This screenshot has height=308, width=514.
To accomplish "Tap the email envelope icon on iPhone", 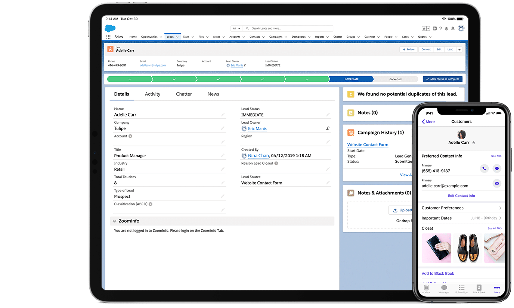I will pos(497,183).
